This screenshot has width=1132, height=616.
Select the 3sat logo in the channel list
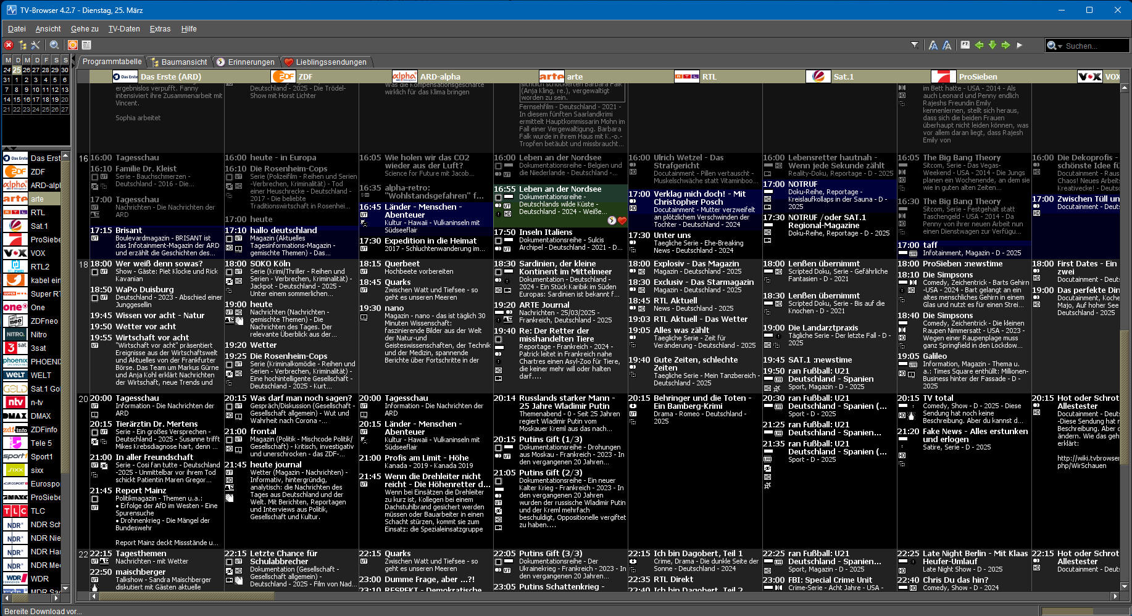point(15,348)
